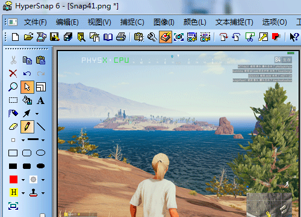Expand the highlighter tool dropdown arrow
The width and height of the screenshot is (301, 217).
[23, 193]
